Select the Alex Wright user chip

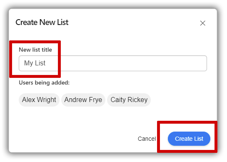click(x=39, y=100)
